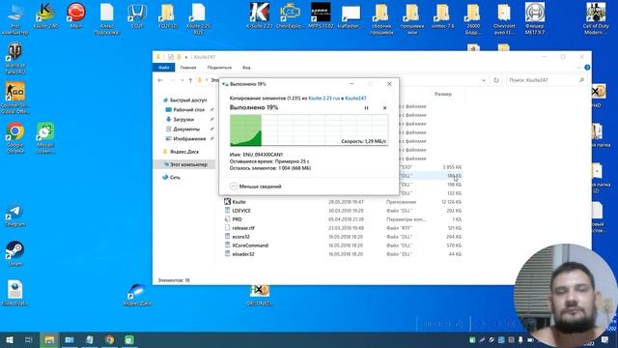This screenshot has width=618, height=348.
Task: Open simtec-7.6 folder on desktop
Action: click(442, 15)
